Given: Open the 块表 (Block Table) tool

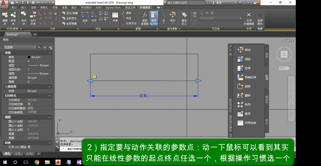Looking at the screenshot, I should 115,17.
